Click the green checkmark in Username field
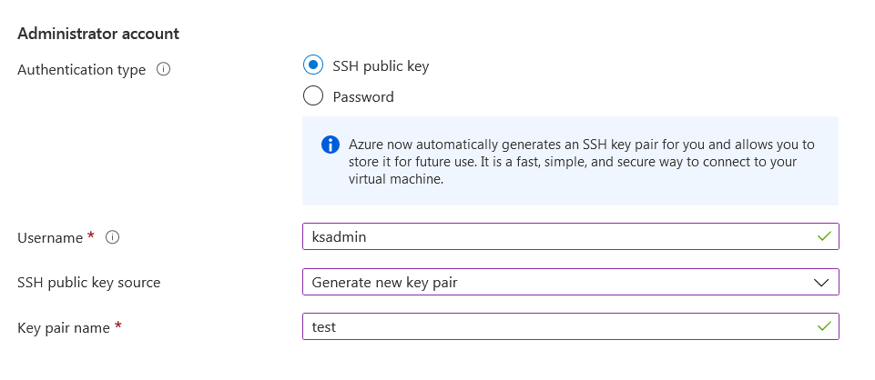Viewport: 875px width, 380px height. [x=824, y=236]
